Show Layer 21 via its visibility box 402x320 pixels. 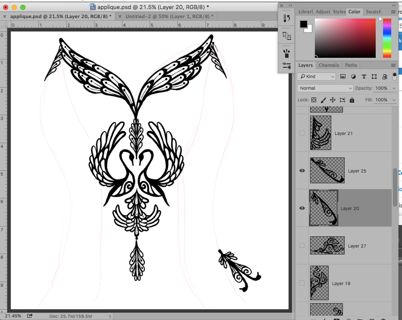pos(302,133)
